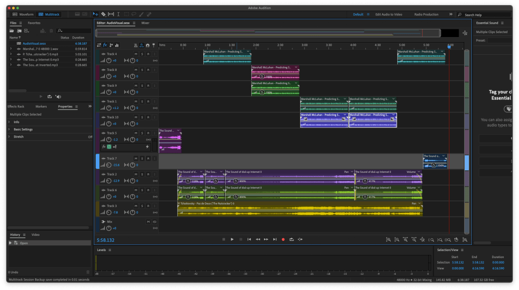Image resolution: width=519 pixels, height=290 pixels.
Task: Select the Radio Production workspace
Action: tap(426, 15)
